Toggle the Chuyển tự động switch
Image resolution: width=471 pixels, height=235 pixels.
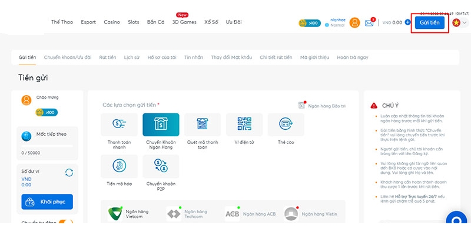(65, 222)
